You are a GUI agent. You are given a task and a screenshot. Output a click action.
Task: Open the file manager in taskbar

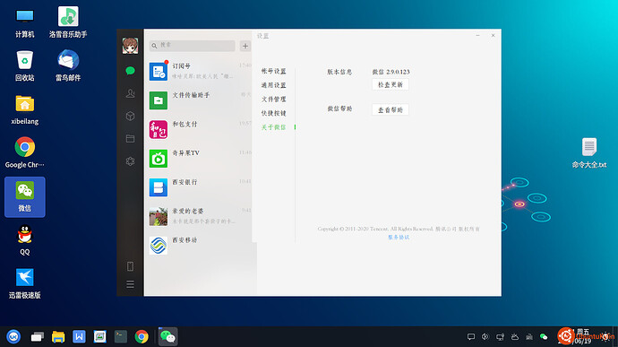coord(58,337)
